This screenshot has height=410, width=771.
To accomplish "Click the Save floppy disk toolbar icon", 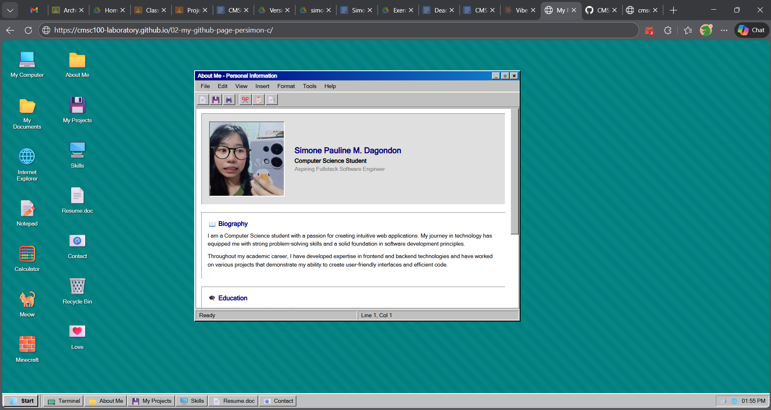I will (x=216, y=99).
